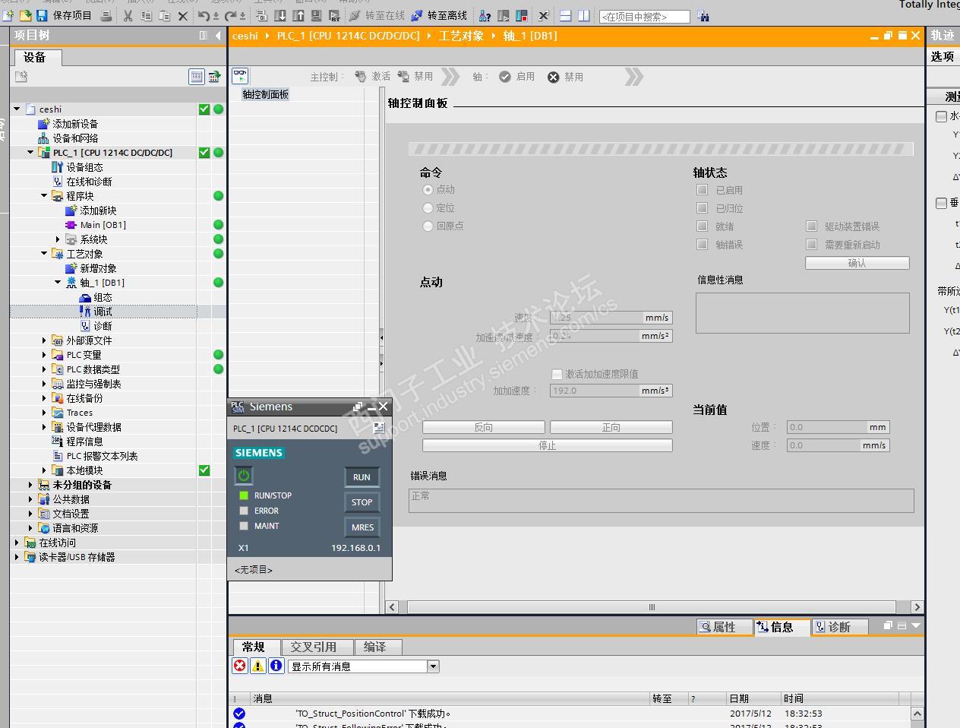Click 启用 axis enable button
Image resolution: width=960 pixels, height=728 pixels.
coord(516,77)
